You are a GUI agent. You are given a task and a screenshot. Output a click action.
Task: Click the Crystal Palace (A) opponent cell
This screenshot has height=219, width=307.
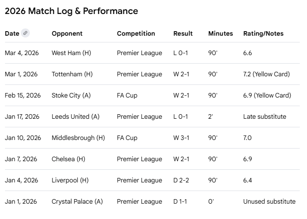(x=77, y=201)
